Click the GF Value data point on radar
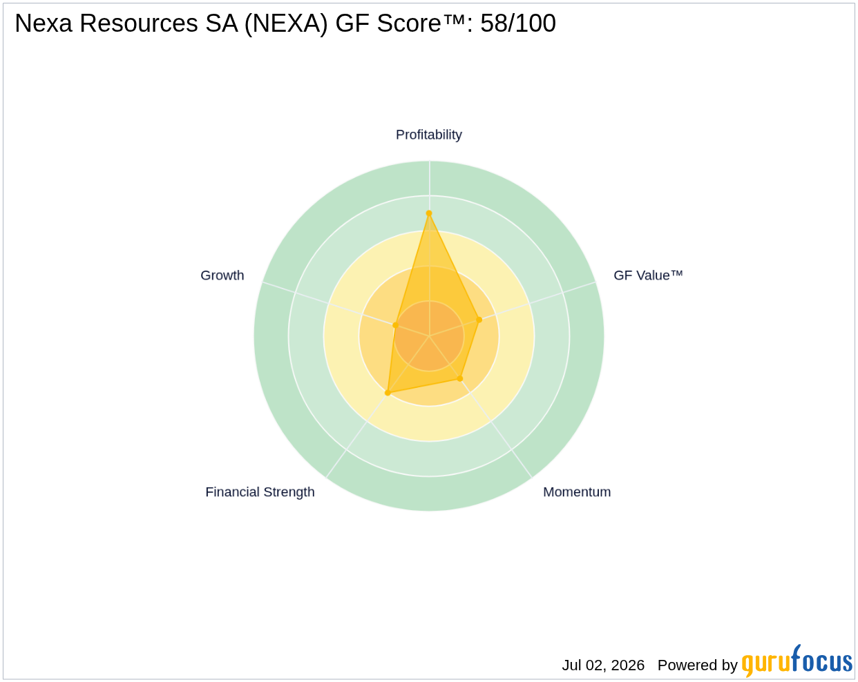Screen dimensions: 858x682 tap(479, 320)
